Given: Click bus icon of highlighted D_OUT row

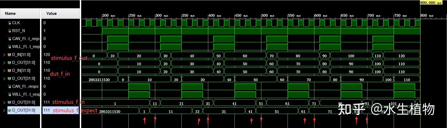Looking at the screenshot, I should [10, 110].
